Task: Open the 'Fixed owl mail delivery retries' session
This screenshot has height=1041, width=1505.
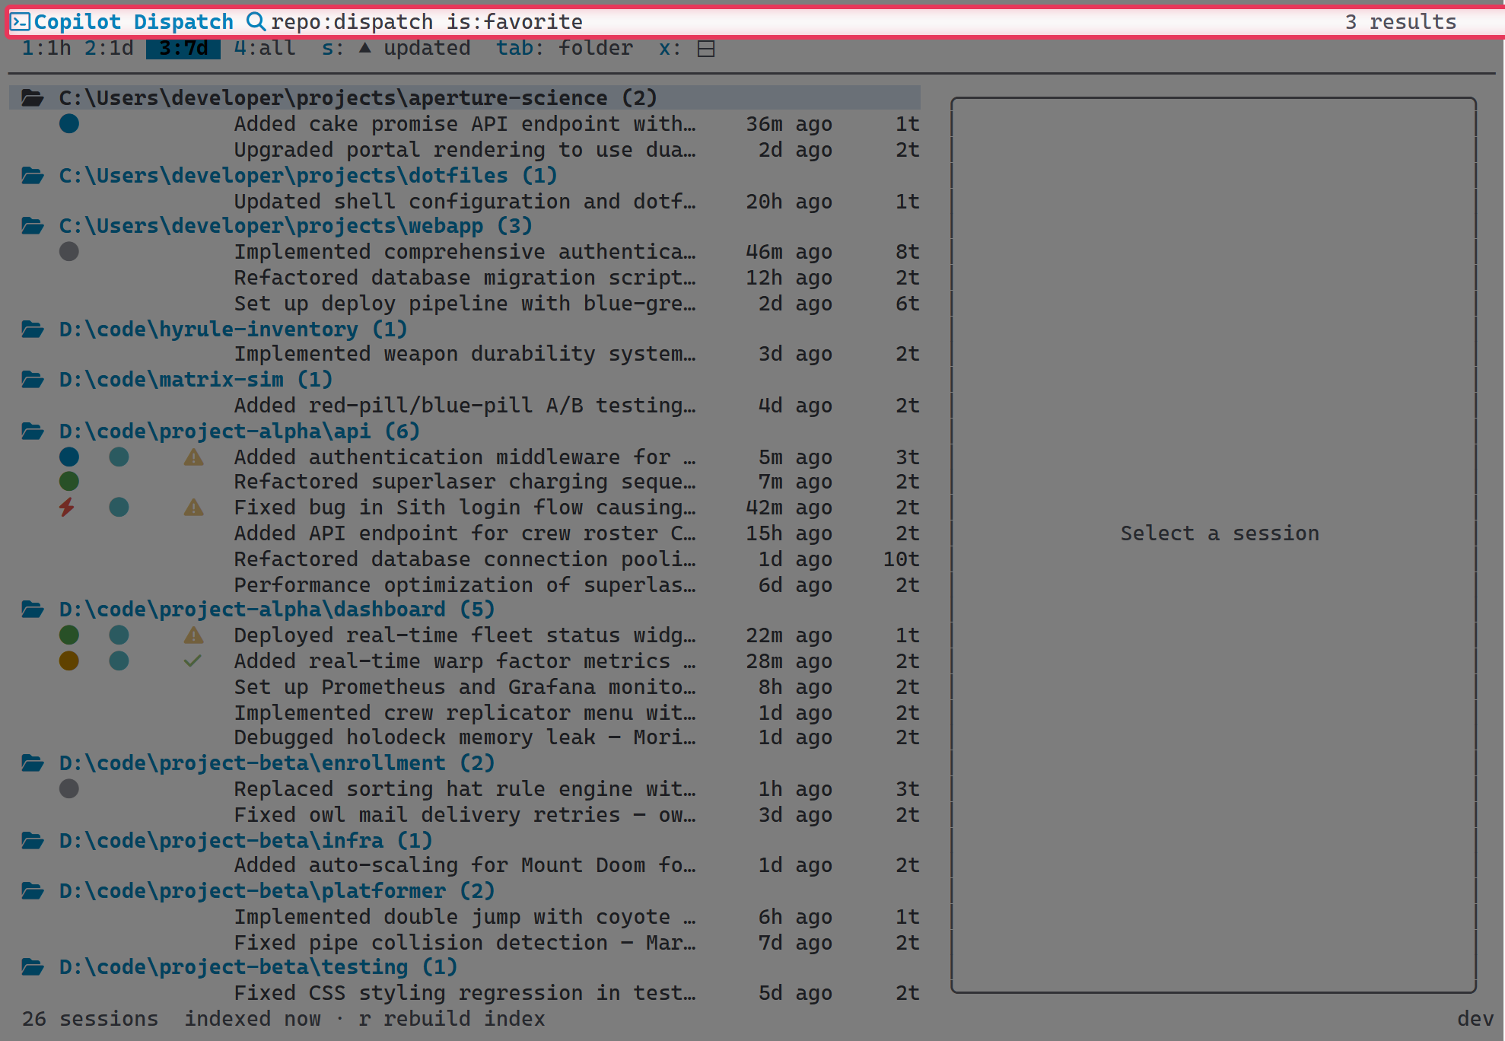Action: [x=465, y=814]
